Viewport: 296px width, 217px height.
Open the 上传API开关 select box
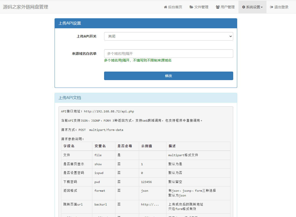[169, 36]
